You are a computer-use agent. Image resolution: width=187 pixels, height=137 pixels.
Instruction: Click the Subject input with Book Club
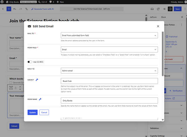[109, 81]
